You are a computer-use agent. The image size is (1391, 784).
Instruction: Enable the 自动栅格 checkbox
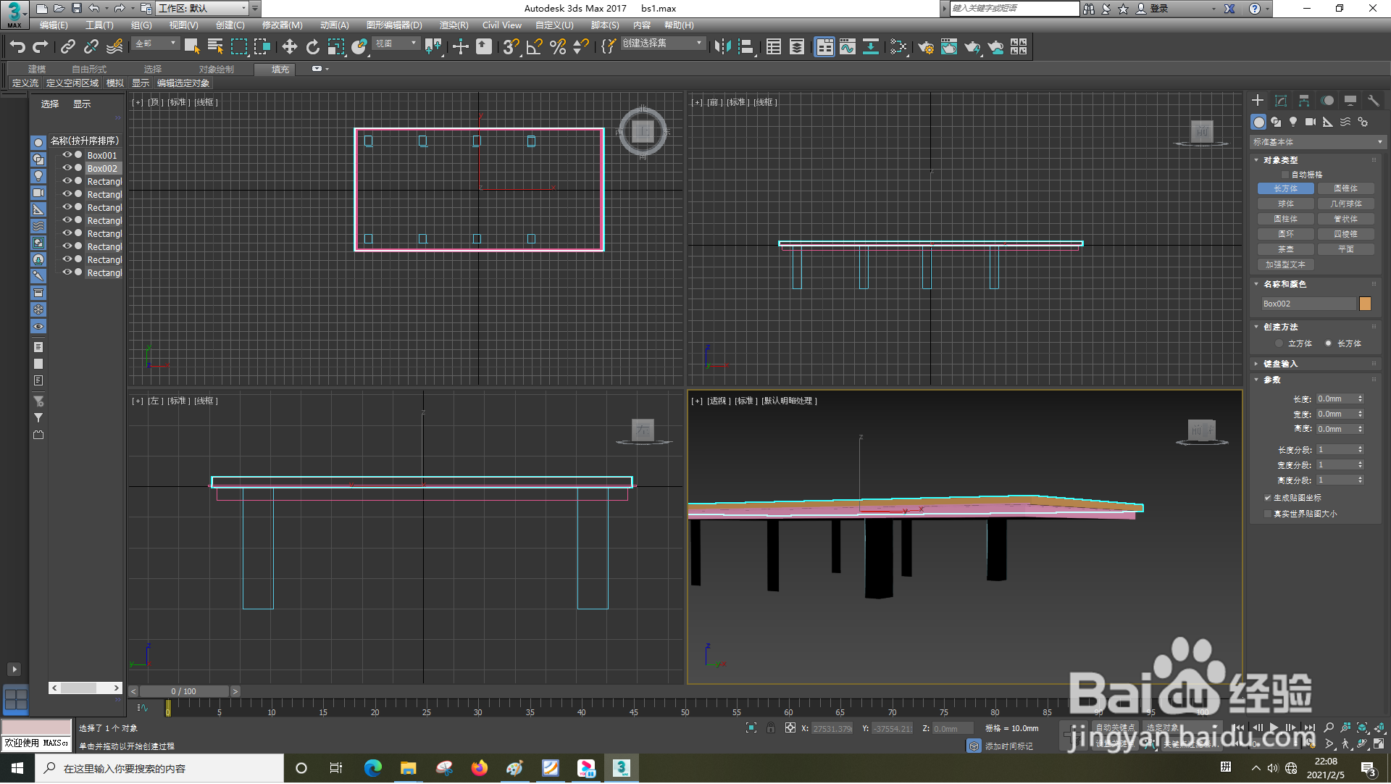pos(1285,175)
